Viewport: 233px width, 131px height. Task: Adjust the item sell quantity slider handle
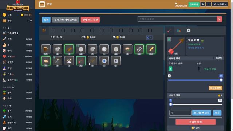click(171, 104)
